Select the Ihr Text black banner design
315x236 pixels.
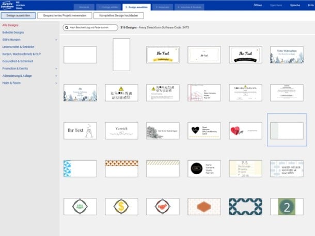pos(245,55)
